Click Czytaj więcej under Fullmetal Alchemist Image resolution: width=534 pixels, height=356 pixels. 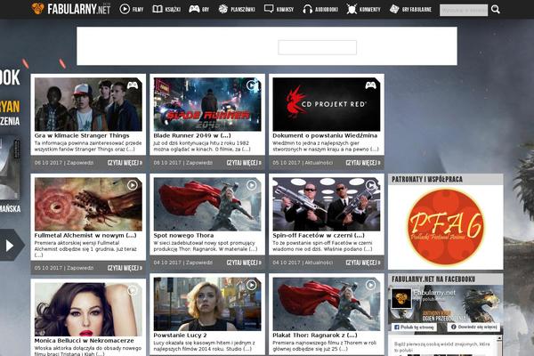click(x=125, y=268)
